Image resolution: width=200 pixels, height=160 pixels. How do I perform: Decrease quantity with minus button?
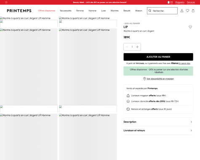(127, 47)
